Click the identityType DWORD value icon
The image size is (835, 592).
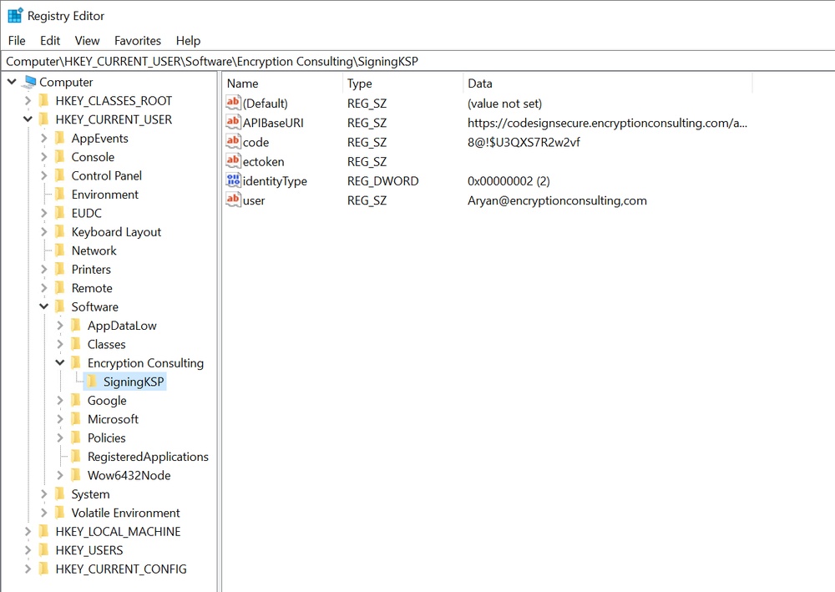point(233,180)
